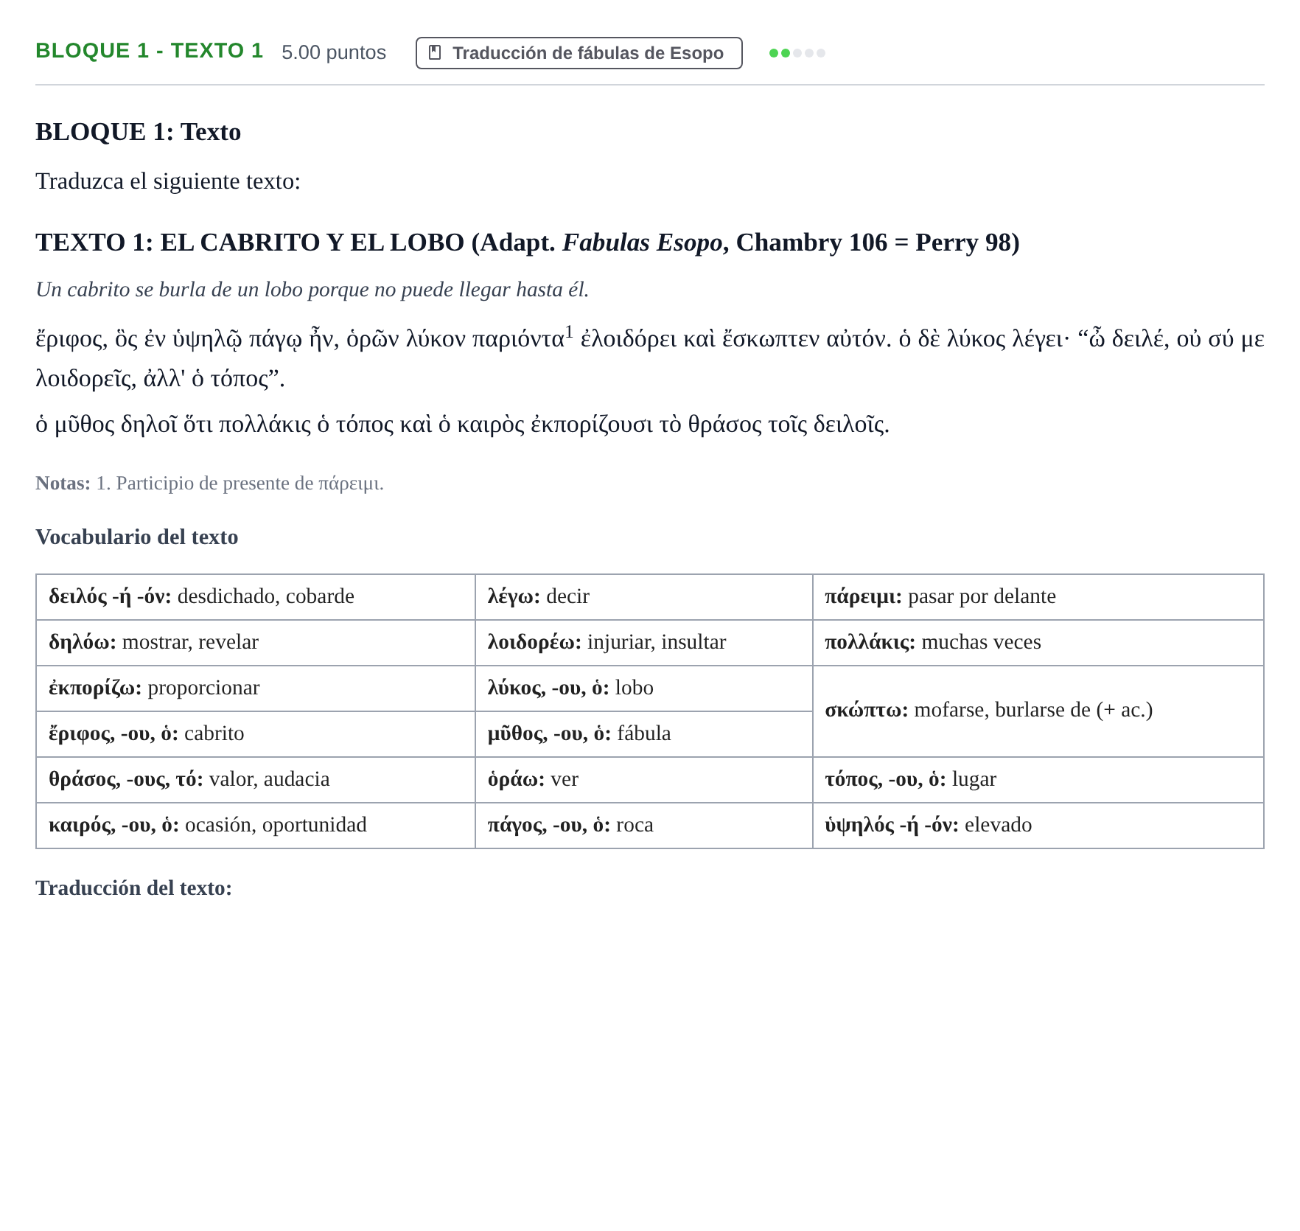Click the δειλός vocabulary cell
The width and height of the screenshot is (1300, 1231).
(256, 597)
